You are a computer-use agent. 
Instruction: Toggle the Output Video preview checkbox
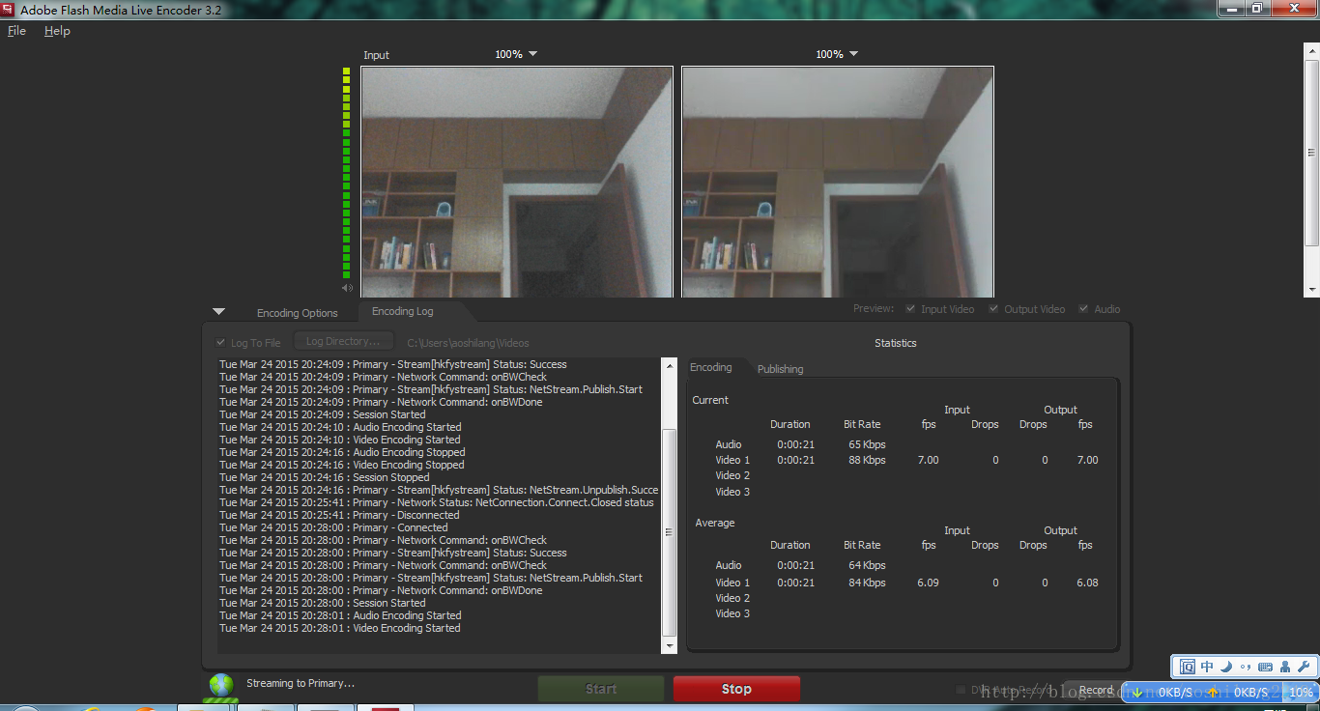[993, 309]
